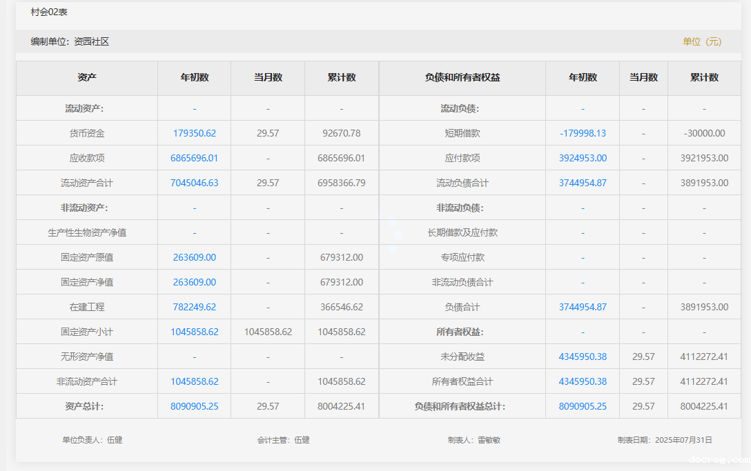
Task: Click the 货币资金 cumulative value 92670.78
Action: point(341,133)
